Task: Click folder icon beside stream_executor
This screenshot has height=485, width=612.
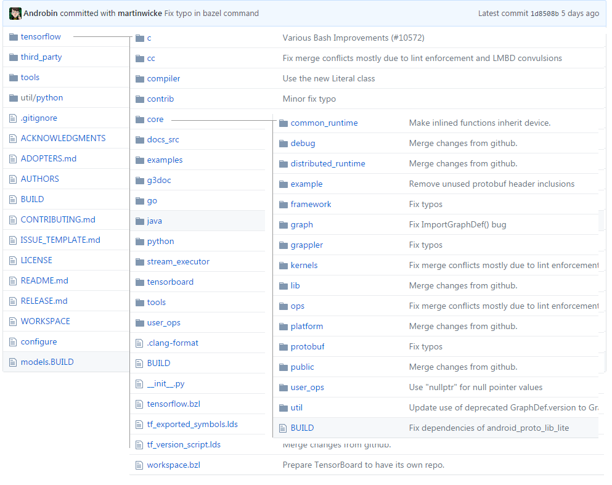Action: pyautogui.click(x=140, y=262)
